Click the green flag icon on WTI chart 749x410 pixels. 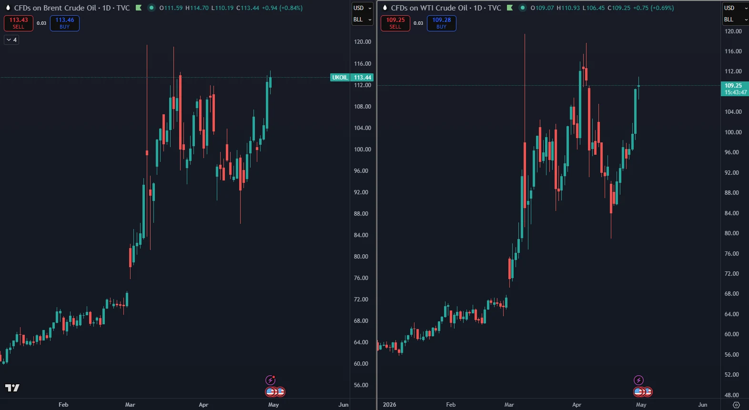510,8
